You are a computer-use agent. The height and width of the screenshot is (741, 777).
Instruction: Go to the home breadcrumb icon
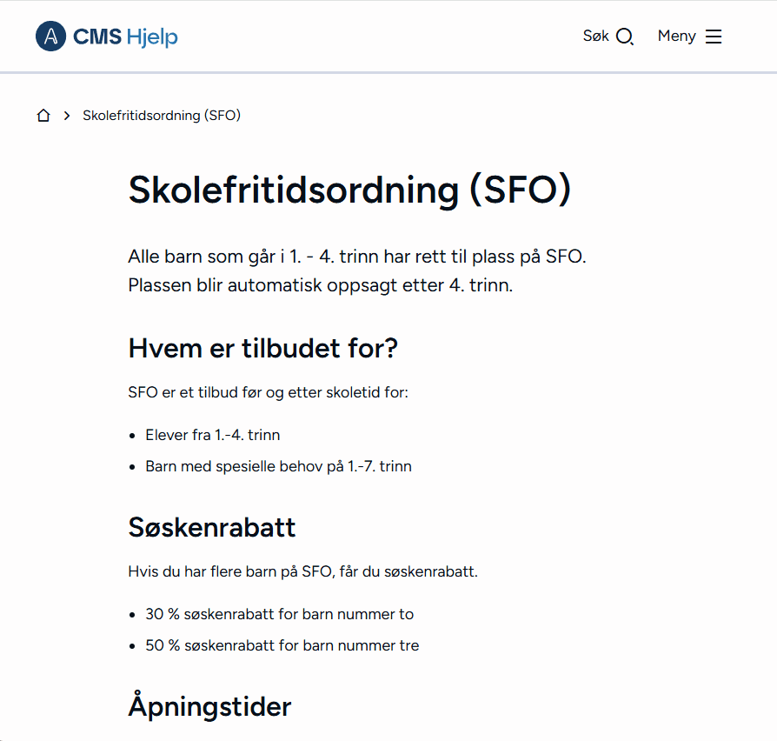click(43, 116)
